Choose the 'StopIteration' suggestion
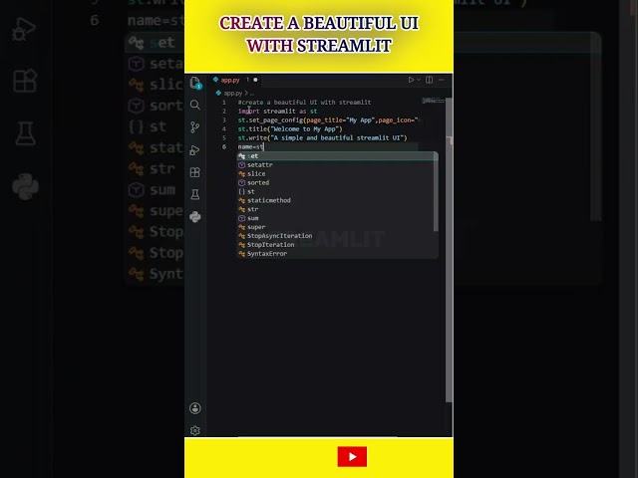This screenshot has height=478, width=638. (x=338, y=245)
